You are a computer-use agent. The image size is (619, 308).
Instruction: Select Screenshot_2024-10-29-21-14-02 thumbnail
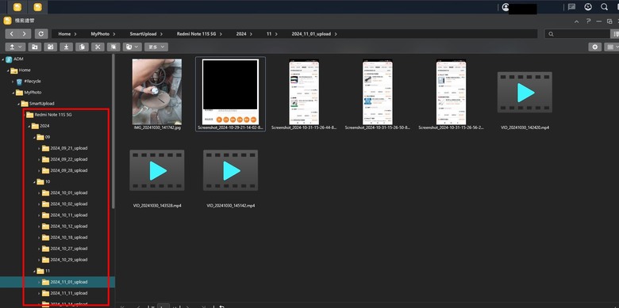coord(231,91)
